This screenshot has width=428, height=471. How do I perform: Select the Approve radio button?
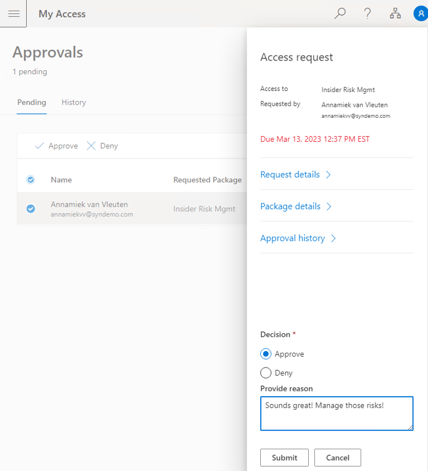click(265, 354)
